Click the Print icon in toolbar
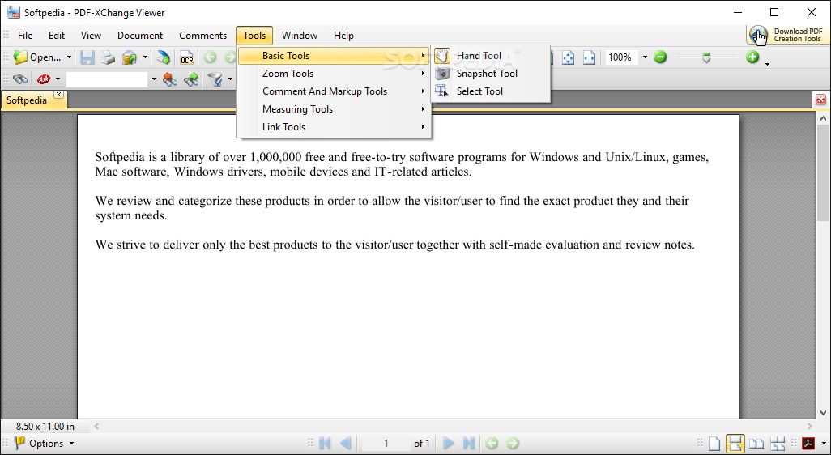Screen dimensions: 831x455 108,57
